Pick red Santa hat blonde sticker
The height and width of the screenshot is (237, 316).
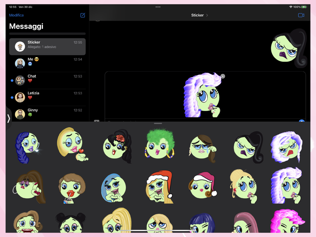coord(160,187)
